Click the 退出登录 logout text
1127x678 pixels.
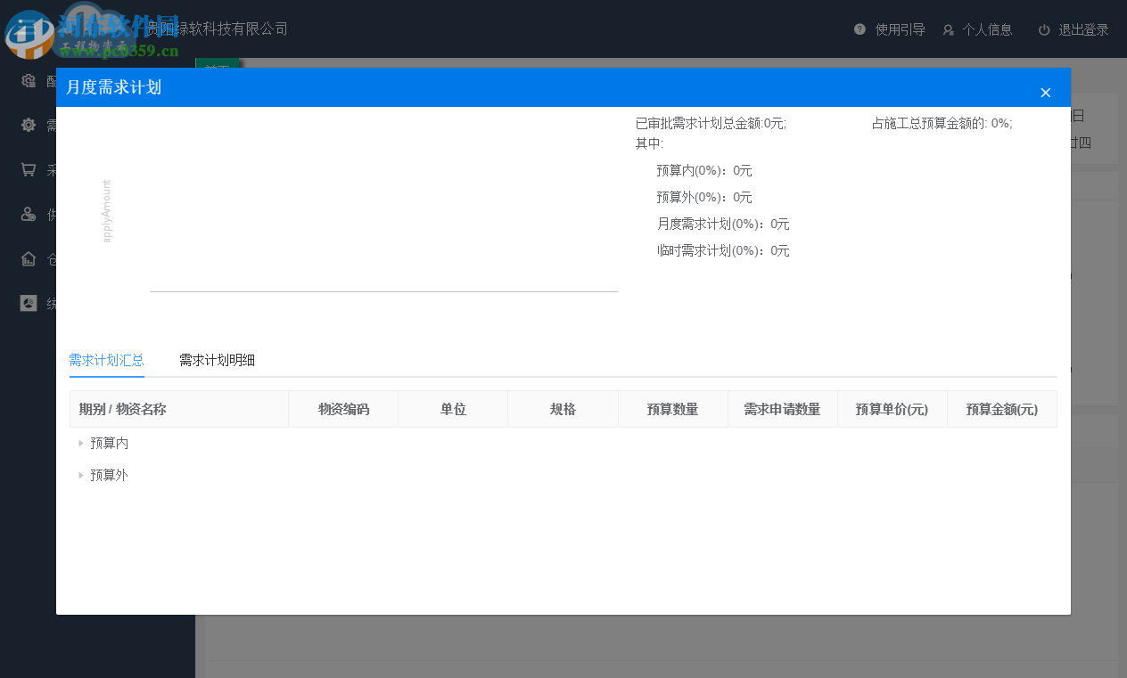pyautogui.click(x=1083, y=29)
